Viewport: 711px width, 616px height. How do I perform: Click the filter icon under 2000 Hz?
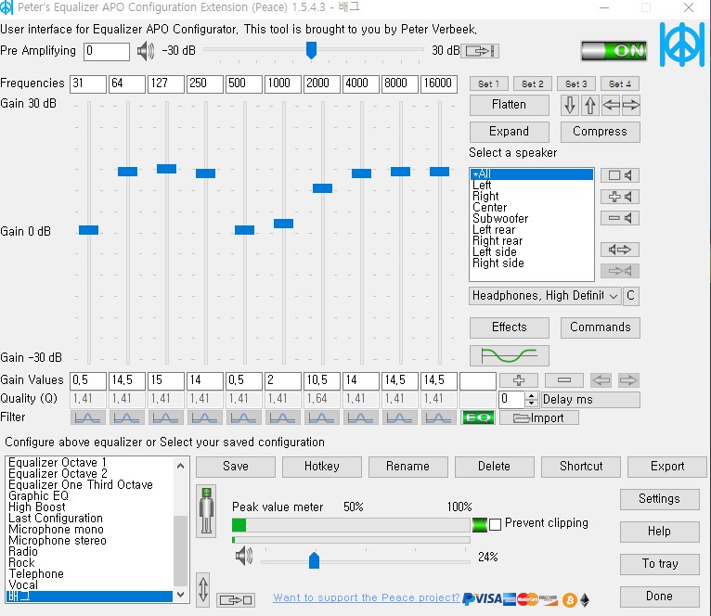(322, 417)
